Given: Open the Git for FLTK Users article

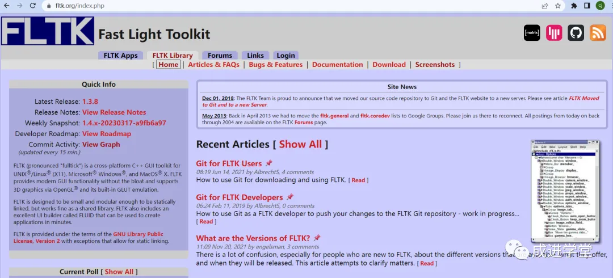Looking at the screenshot, I should click(x=229, y=163).
